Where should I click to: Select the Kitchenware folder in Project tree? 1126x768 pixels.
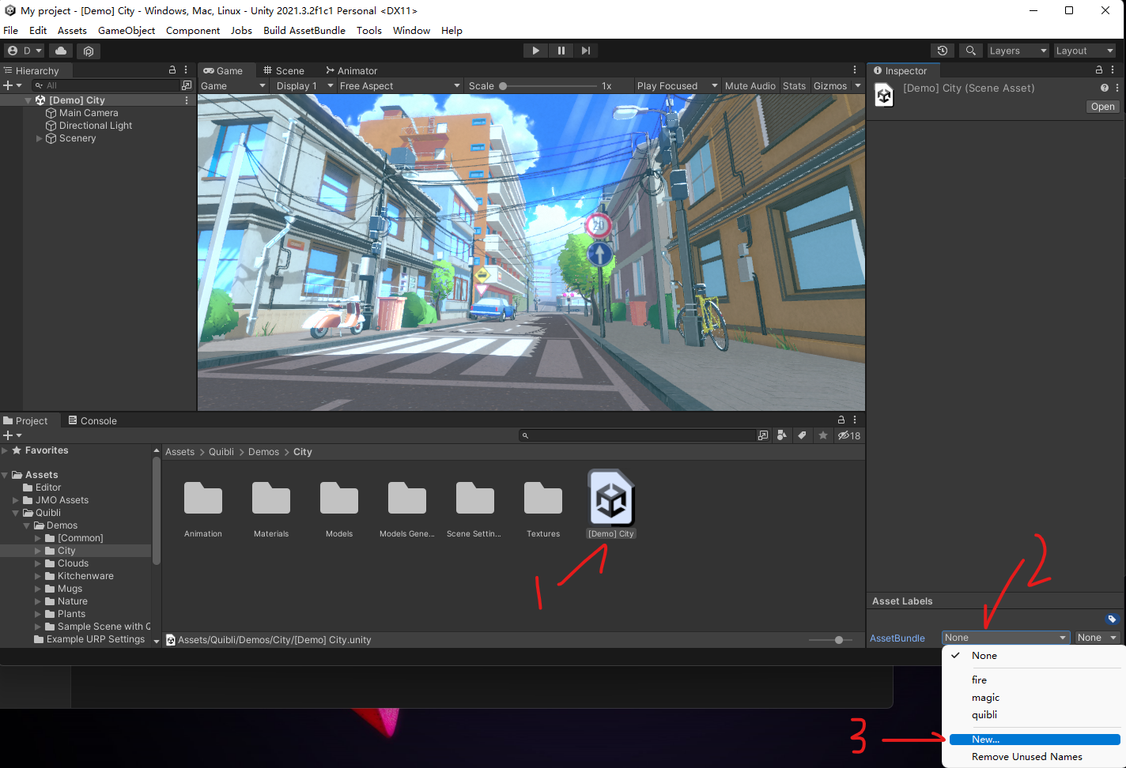(x=85, y=576)
